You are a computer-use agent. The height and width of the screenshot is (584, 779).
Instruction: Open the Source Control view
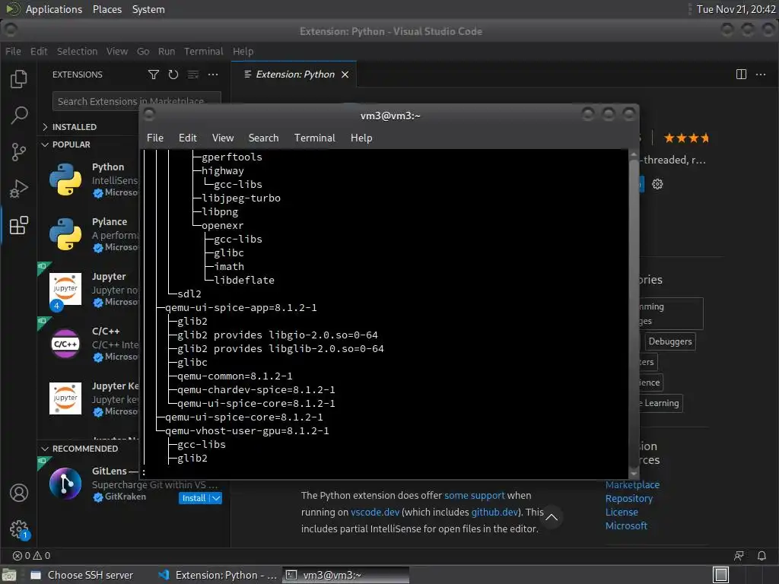click(19, 152)
